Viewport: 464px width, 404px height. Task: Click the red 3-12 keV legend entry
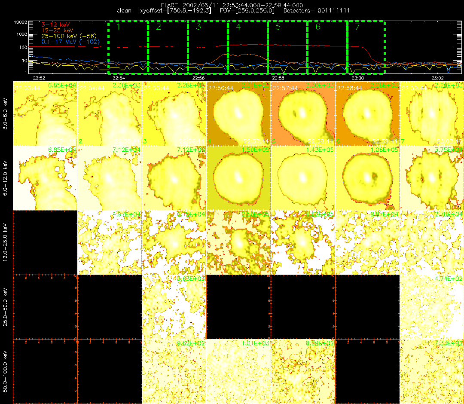[x=55, y=24]
